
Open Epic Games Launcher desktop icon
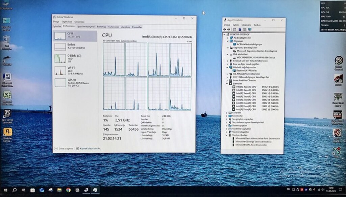tap(7, 117)
